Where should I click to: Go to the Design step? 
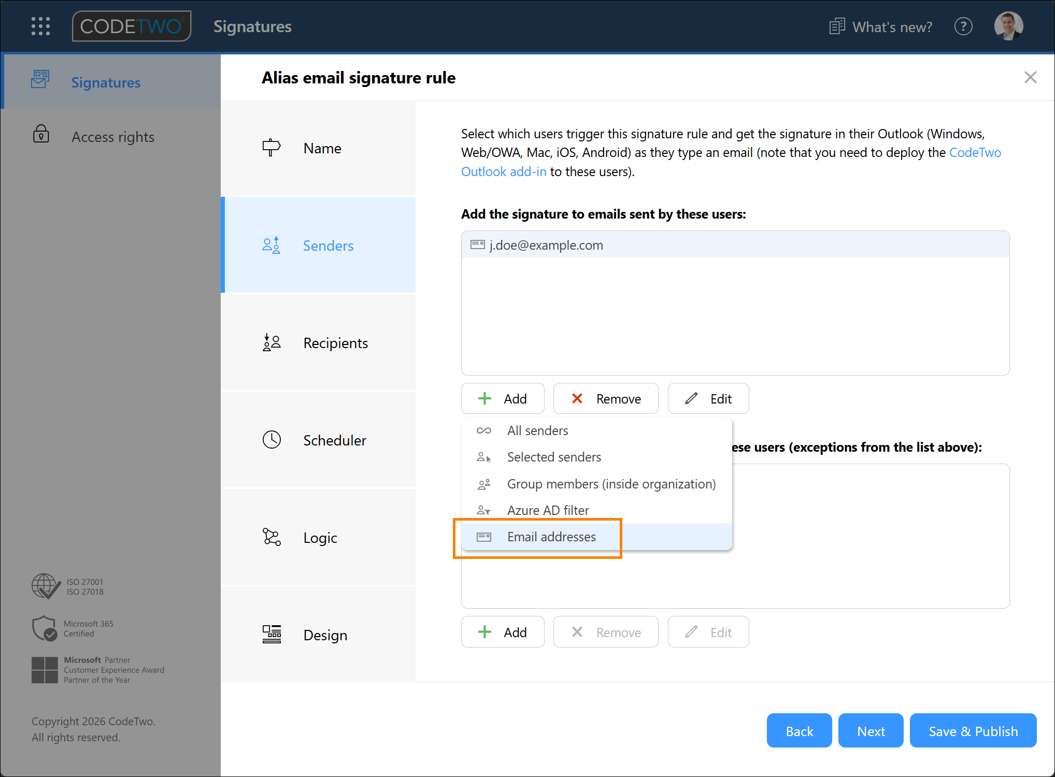[318, 635]
